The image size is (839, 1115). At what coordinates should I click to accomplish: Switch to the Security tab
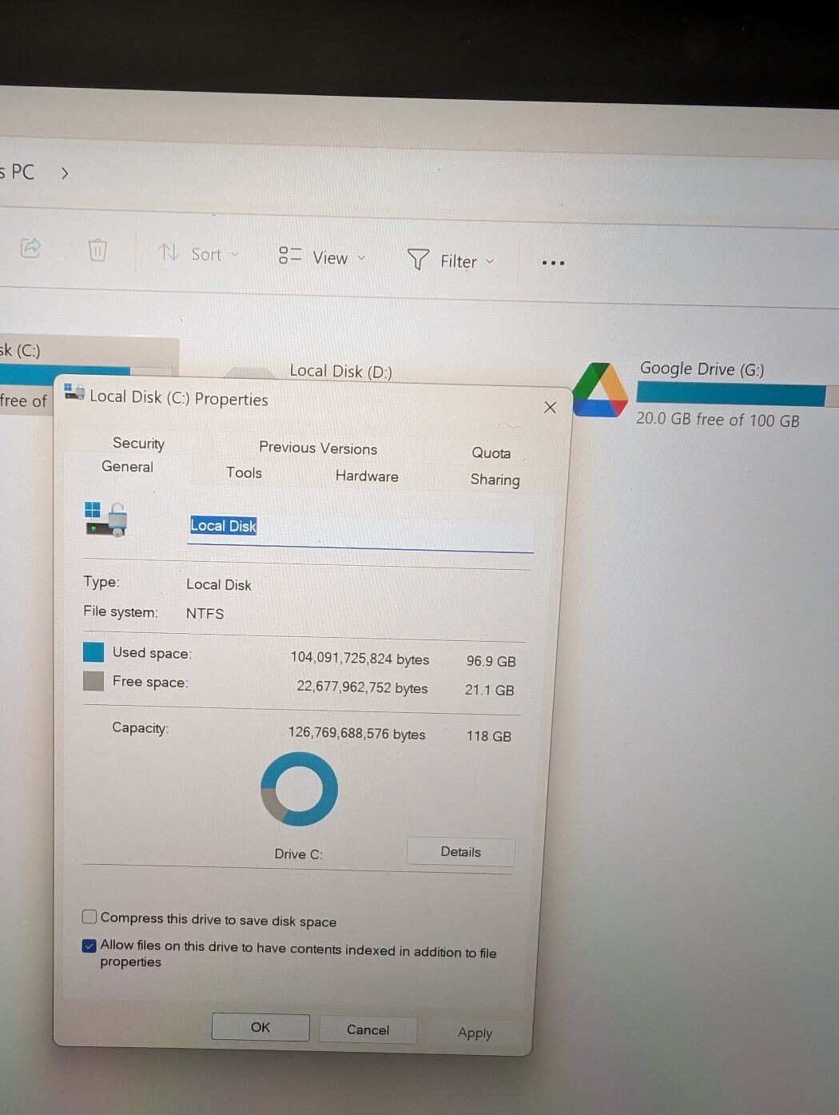point(138,444)
